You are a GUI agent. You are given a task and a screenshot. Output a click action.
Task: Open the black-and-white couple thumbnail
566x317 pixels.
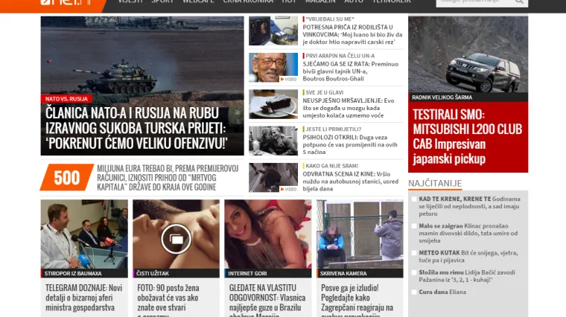pyautogui.click(x=273, y=141)
